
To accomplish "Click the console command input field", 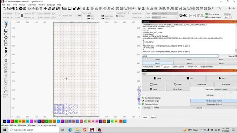I will point(180,56).
